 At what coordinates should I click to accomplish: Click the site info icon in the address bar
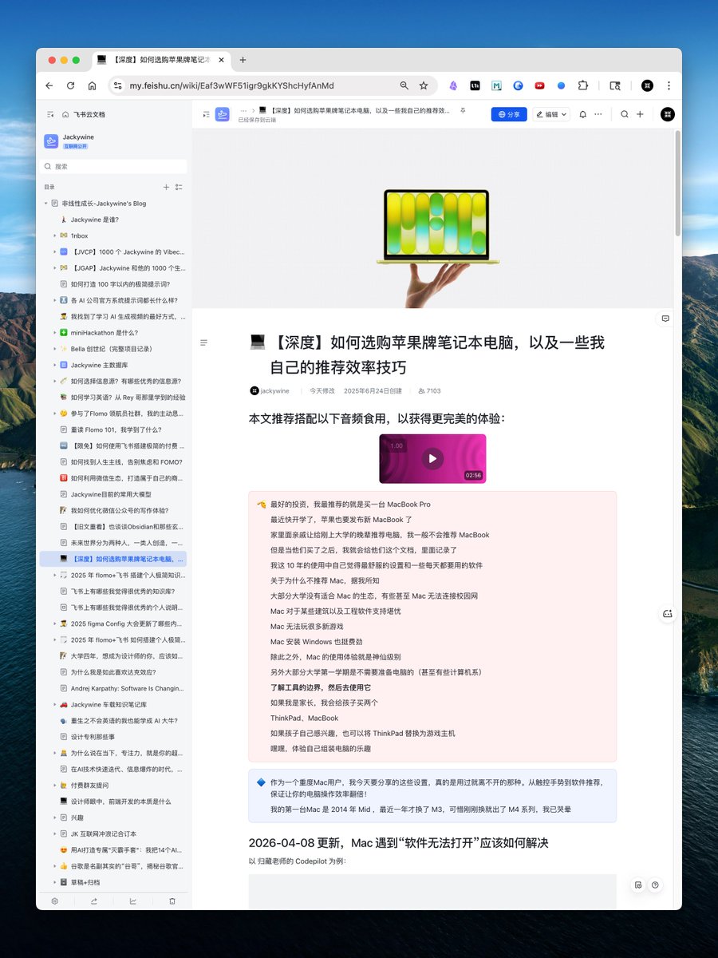tap(117, 85)
